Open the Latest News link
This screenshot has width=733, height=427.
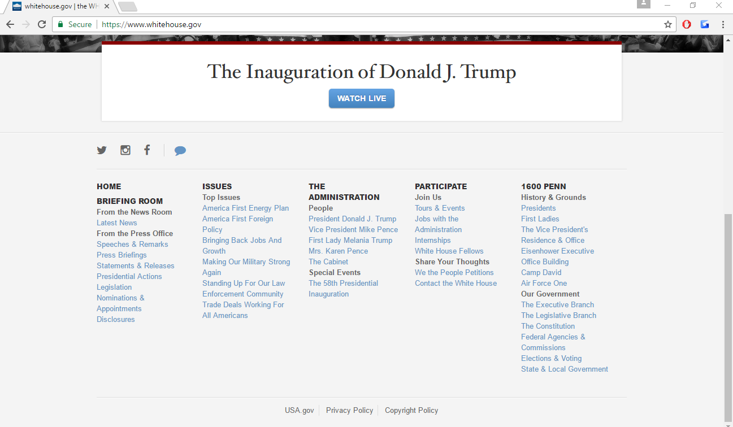117,223
